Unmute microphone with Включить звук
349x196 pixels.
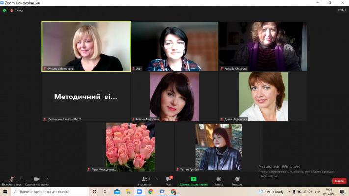click(x=11, y=180)
